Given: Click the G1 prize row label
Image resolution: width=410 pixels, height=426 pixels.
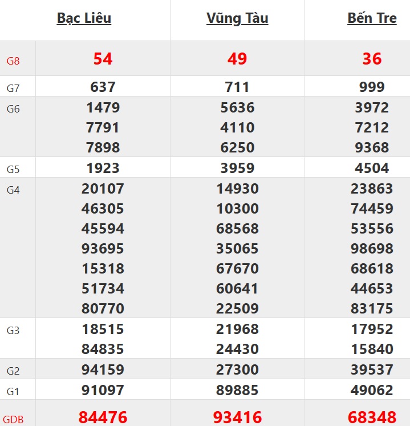Looking at the screenshot, I should pyautogui.click(x=13, y=392).
